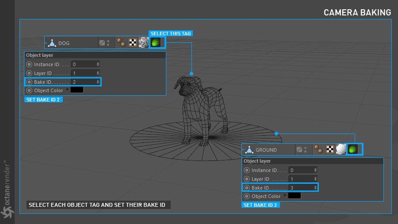Toggle the Bake ID keyframe circle for DOG
The width and height of the screenshot is (398, 224).
[x=30, y=82]
